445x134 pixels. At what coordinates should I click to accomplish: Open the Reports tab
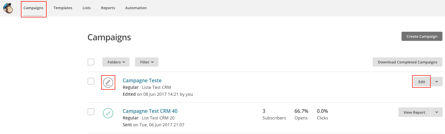(x=108, y=8)
